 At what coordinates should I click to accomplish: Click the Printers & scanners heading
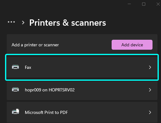pos(68,23)
